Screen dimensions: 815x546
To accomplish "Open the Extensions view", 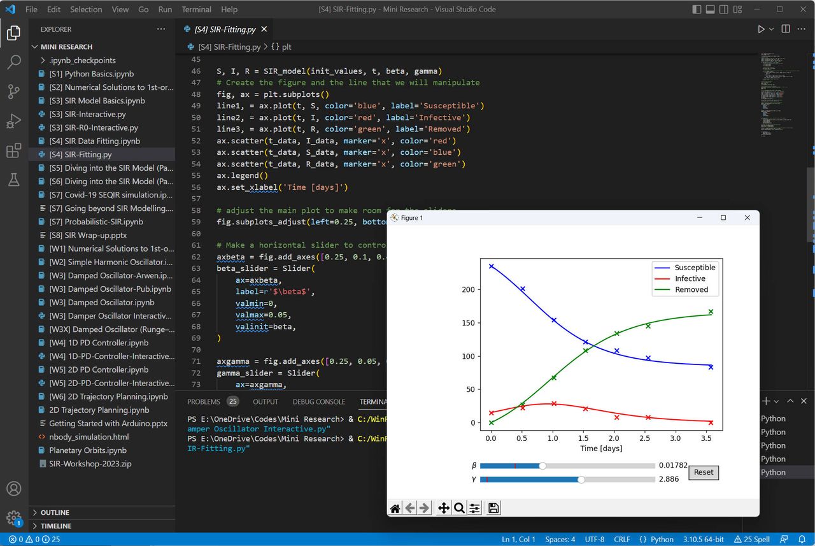I will (x=14, y=151).
